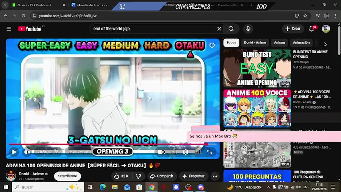
Task: Reload the current page
Action: [23, 16]
